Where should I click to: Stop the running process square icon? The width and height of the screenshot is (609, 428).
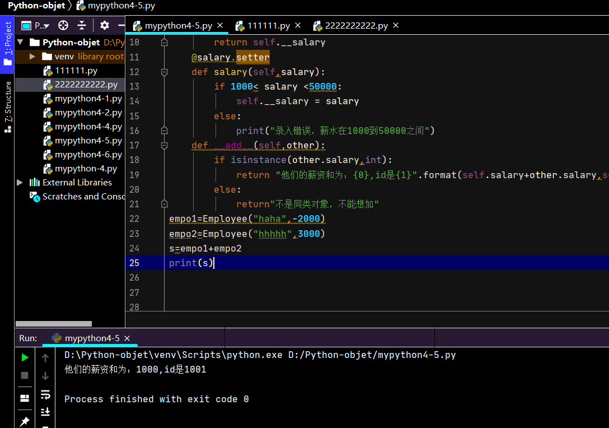coord(25,375)
